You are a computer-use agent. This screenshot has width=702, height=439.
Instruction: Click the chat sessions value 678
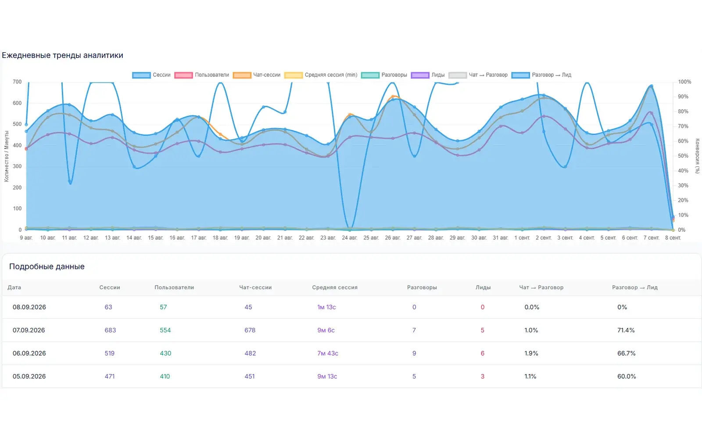point(250,330)
